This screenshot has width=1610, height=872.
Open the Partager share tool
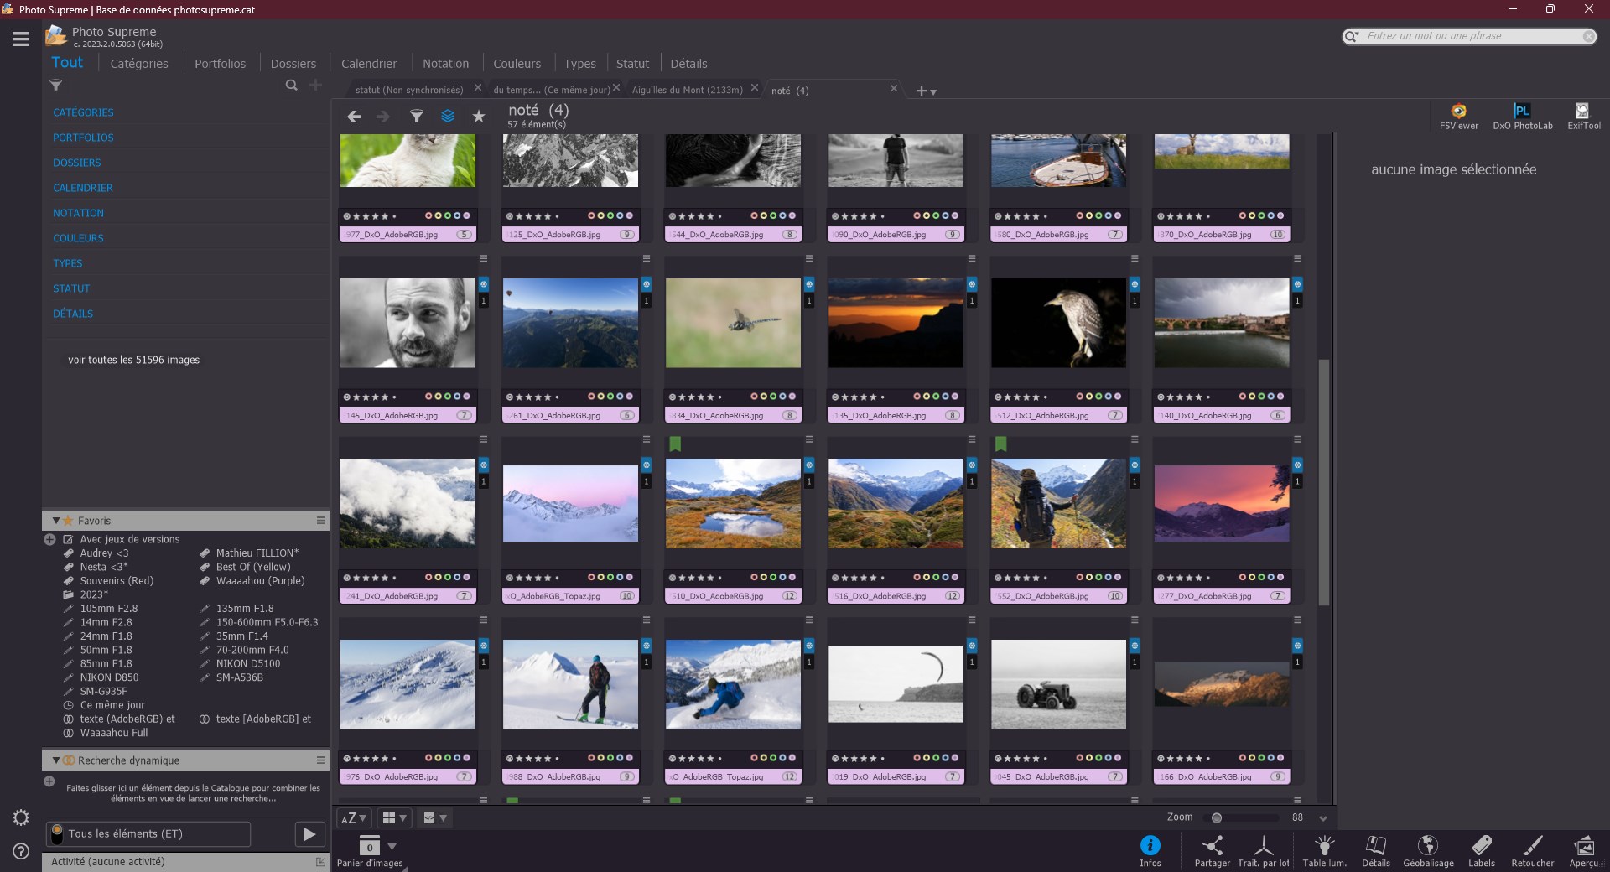click(1212, 851)
